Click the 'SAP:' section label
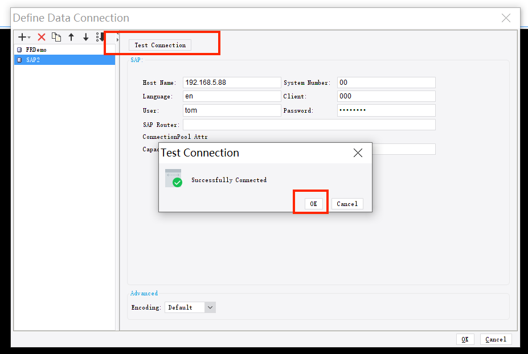Viewport: 528px width, 354px height. point(137,60)
